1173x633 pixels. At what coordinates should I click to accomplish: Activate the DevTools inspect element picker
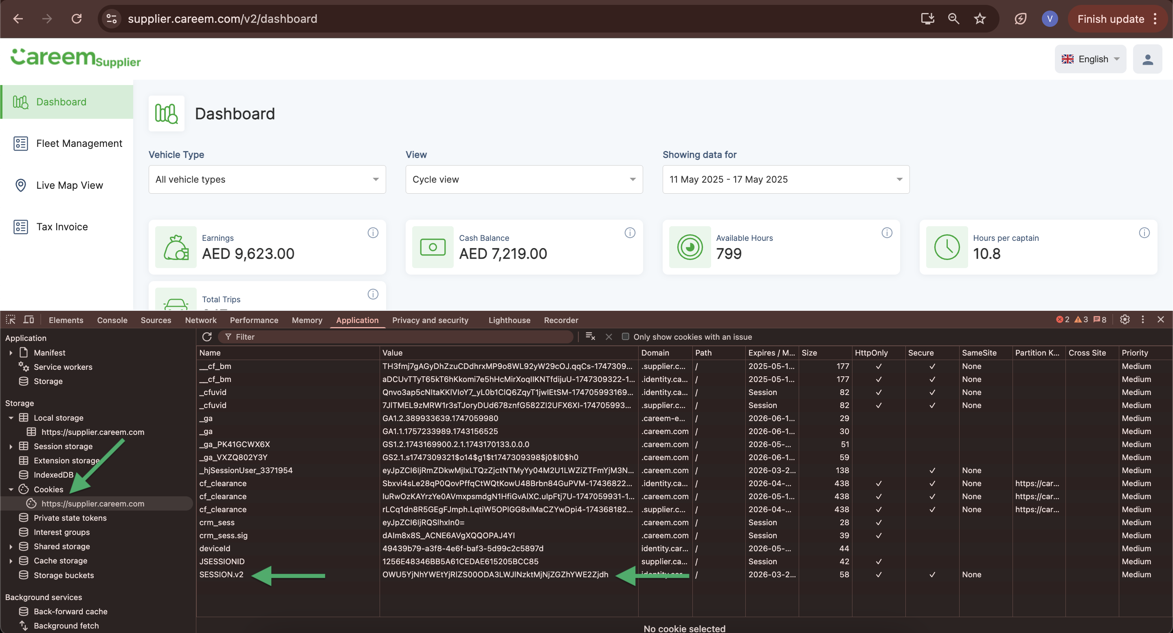(11, 320)
